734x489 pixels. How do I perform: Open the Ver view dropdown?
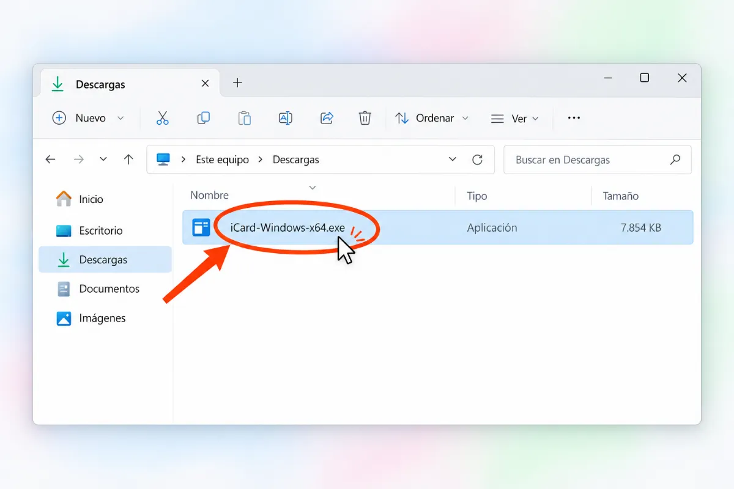click(x=515, y=119)
